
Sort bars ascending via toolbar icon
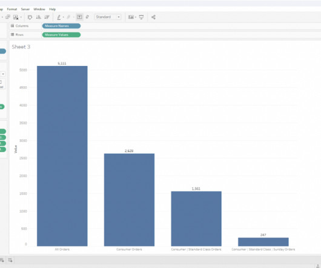tap(39, 17)
